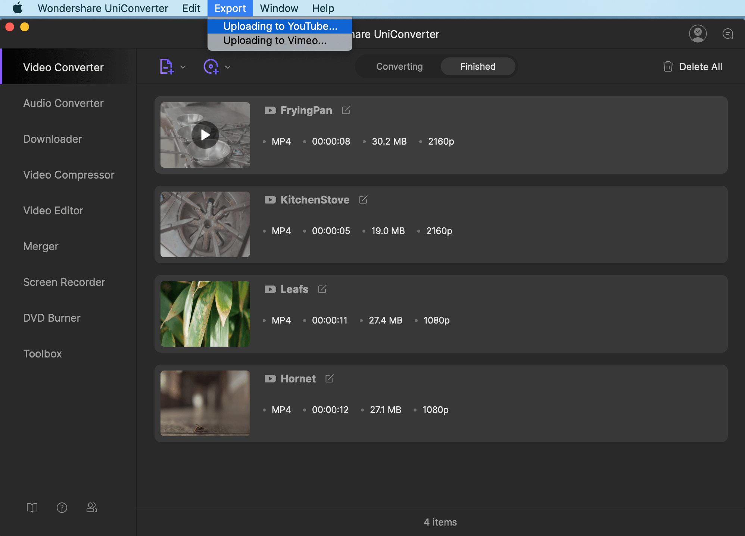This screenshot has width=745, height=536.
Task: Click the Delete All button
Action: tap(701, 66)
